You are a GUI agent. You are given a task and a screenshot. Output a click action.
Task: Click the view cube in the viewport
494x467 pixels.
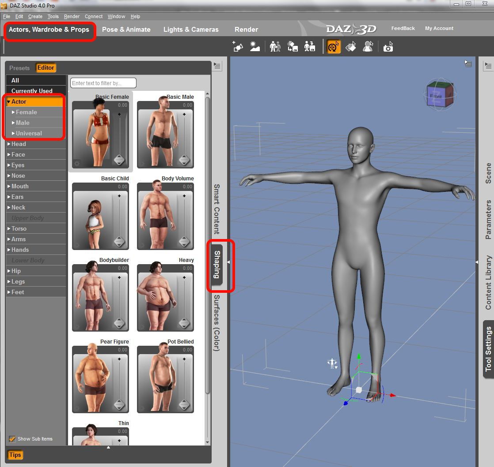pos(440,94)
